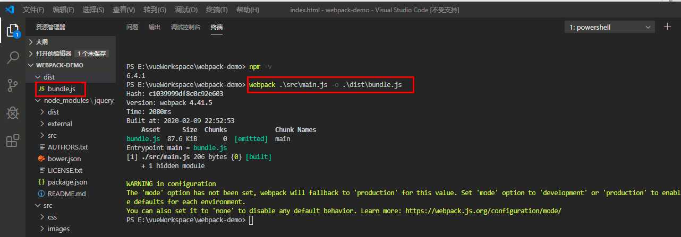Expand the dist folder inside jquery
681x237 pixels.
[x=71, y=112]
